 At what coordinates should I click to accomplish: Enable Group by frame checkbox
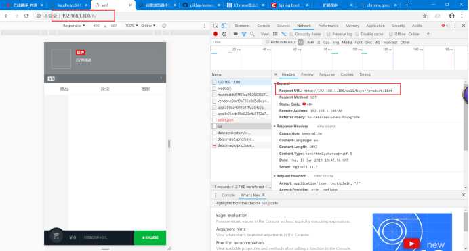[x=291, y=34]
